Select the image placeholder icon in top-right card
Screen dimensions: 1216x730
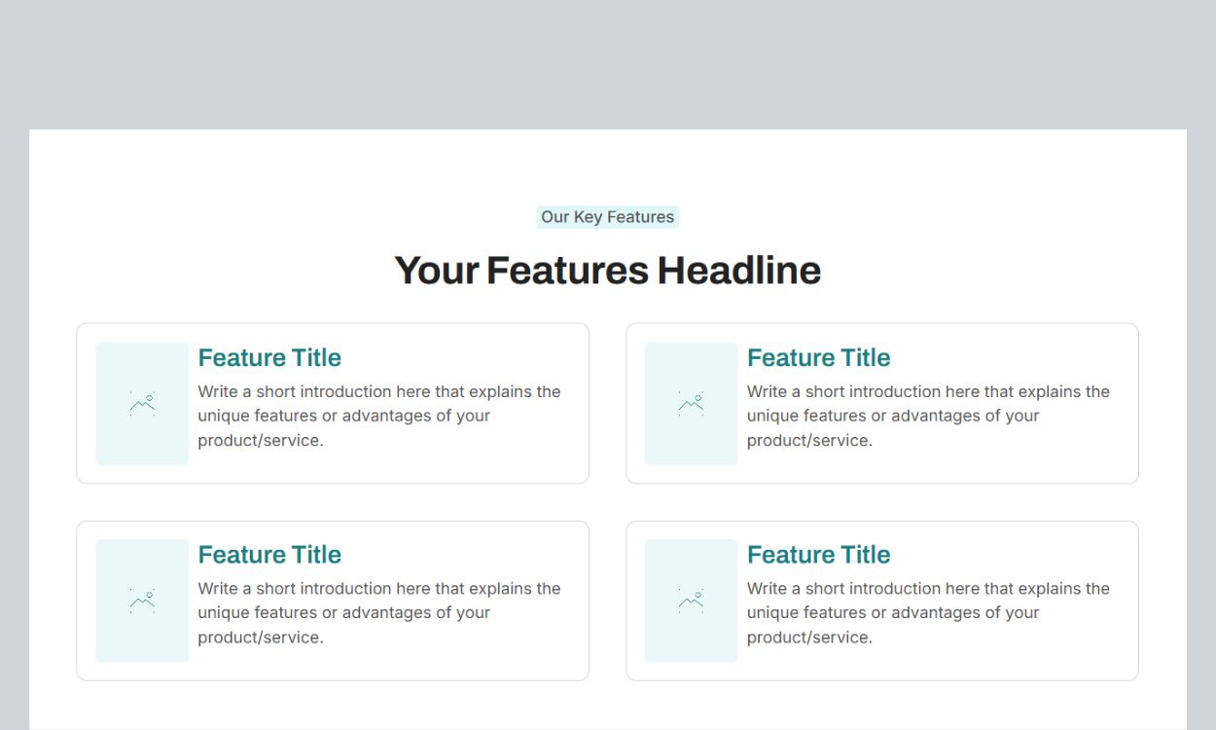(691, 404)
